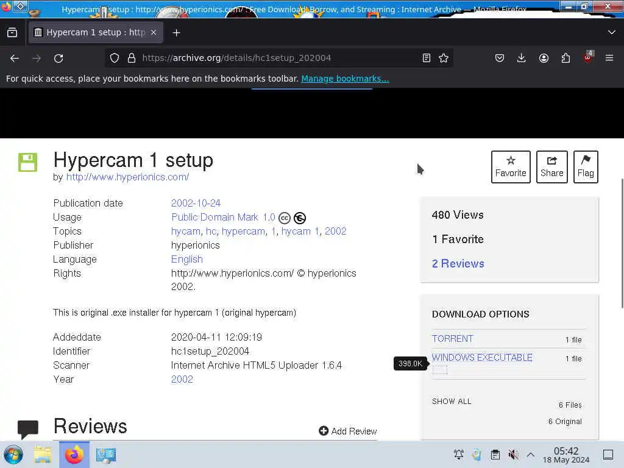Reload the current archive.org page

58,58
